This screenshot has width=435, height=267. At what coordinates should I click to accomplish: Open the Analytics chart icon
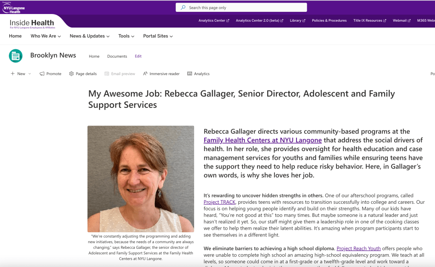190,74
